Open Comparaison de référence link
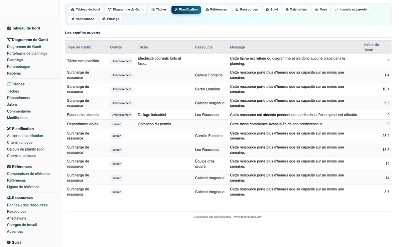Viewport: 399px width, 247px height. pos(29,174)
